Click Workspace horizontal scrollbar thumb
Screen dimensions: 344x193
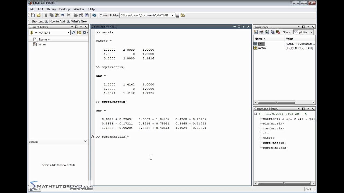[x=276, y=102]
